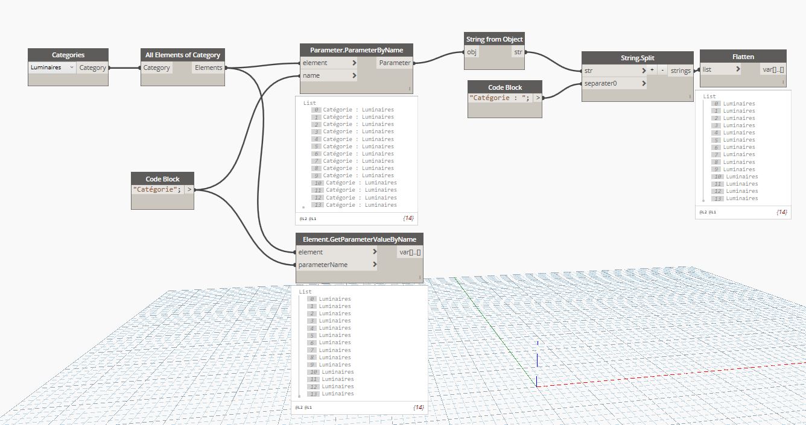Click output arrow of "Catégorie : " Code Block

tap(537, 97)
